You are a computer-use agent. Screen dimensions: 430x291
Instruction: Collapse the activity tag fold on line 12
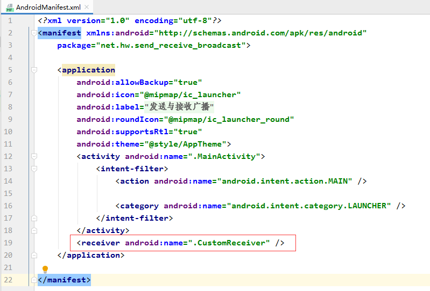click(34, 156)
